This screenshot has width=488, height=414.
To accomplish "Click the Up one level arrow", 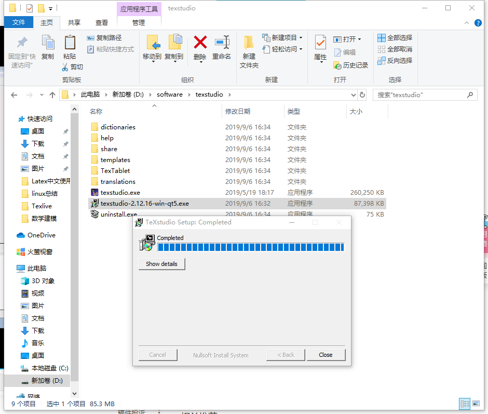I will [52, 95].
